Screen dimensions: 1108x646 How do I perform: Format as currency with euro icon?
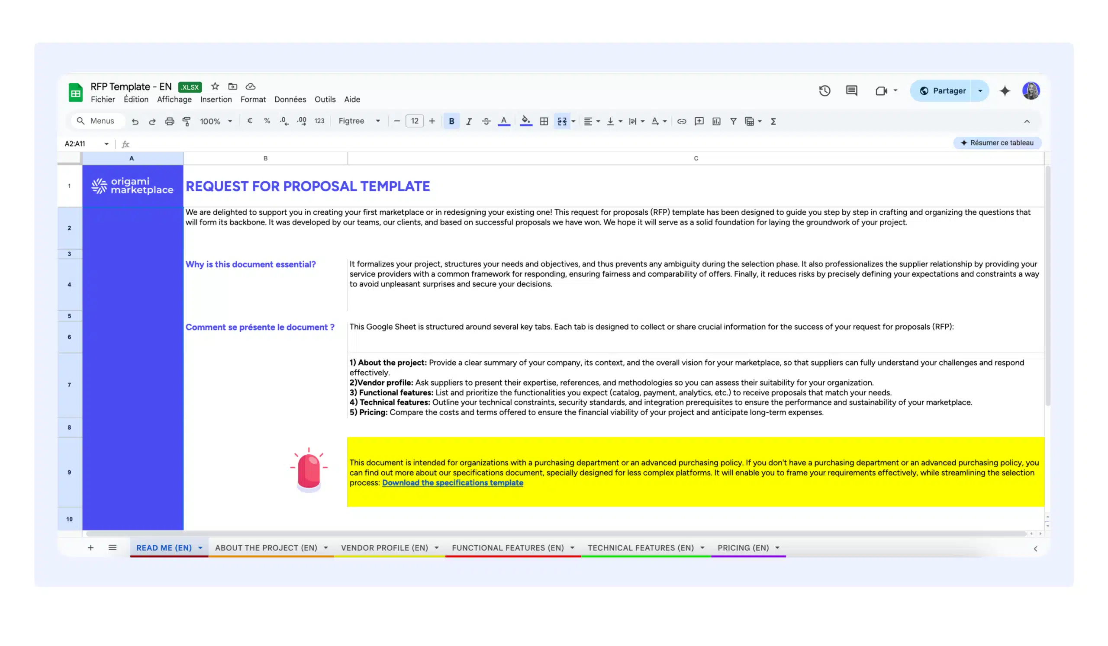[250, 121]
